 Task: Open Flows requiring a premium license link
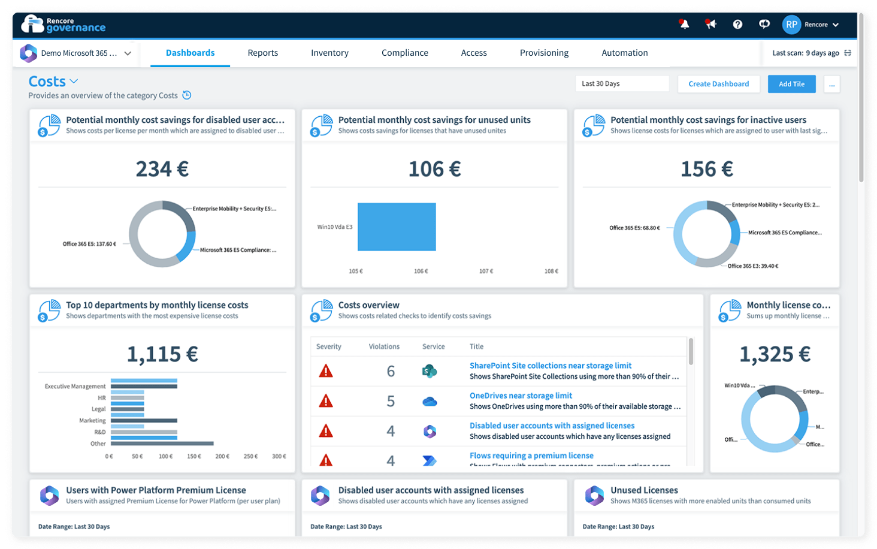point(531,456)
